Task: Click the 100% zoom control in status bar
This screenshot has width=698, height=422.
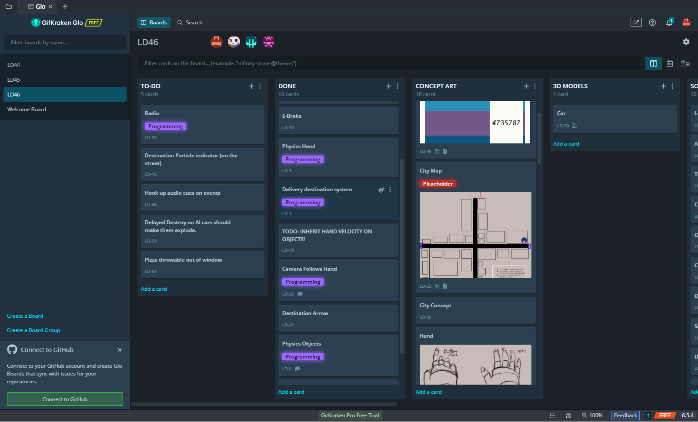Action: point(592,415)
